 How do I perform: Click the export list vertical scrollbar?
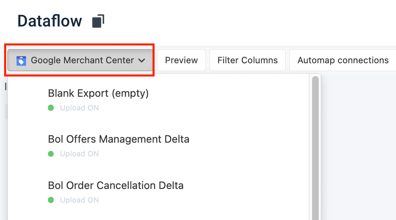pyautogui.click(x=315, y=145)
